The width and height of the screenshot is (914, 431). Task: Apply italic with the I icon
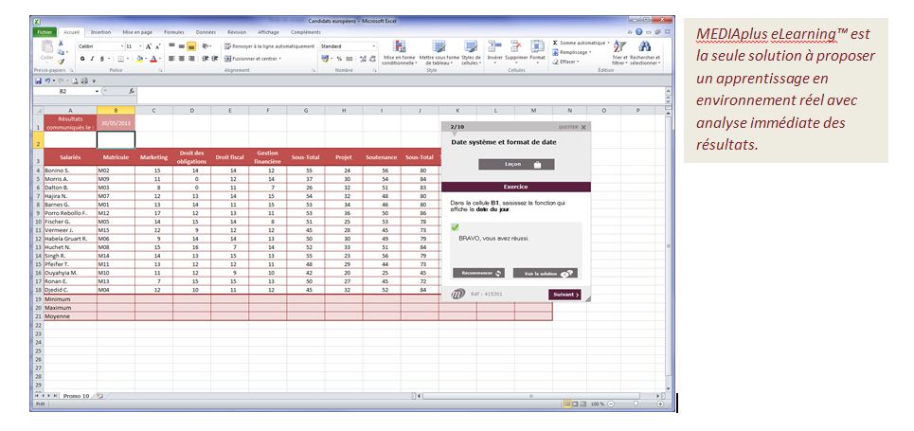(x=92, y=59)
